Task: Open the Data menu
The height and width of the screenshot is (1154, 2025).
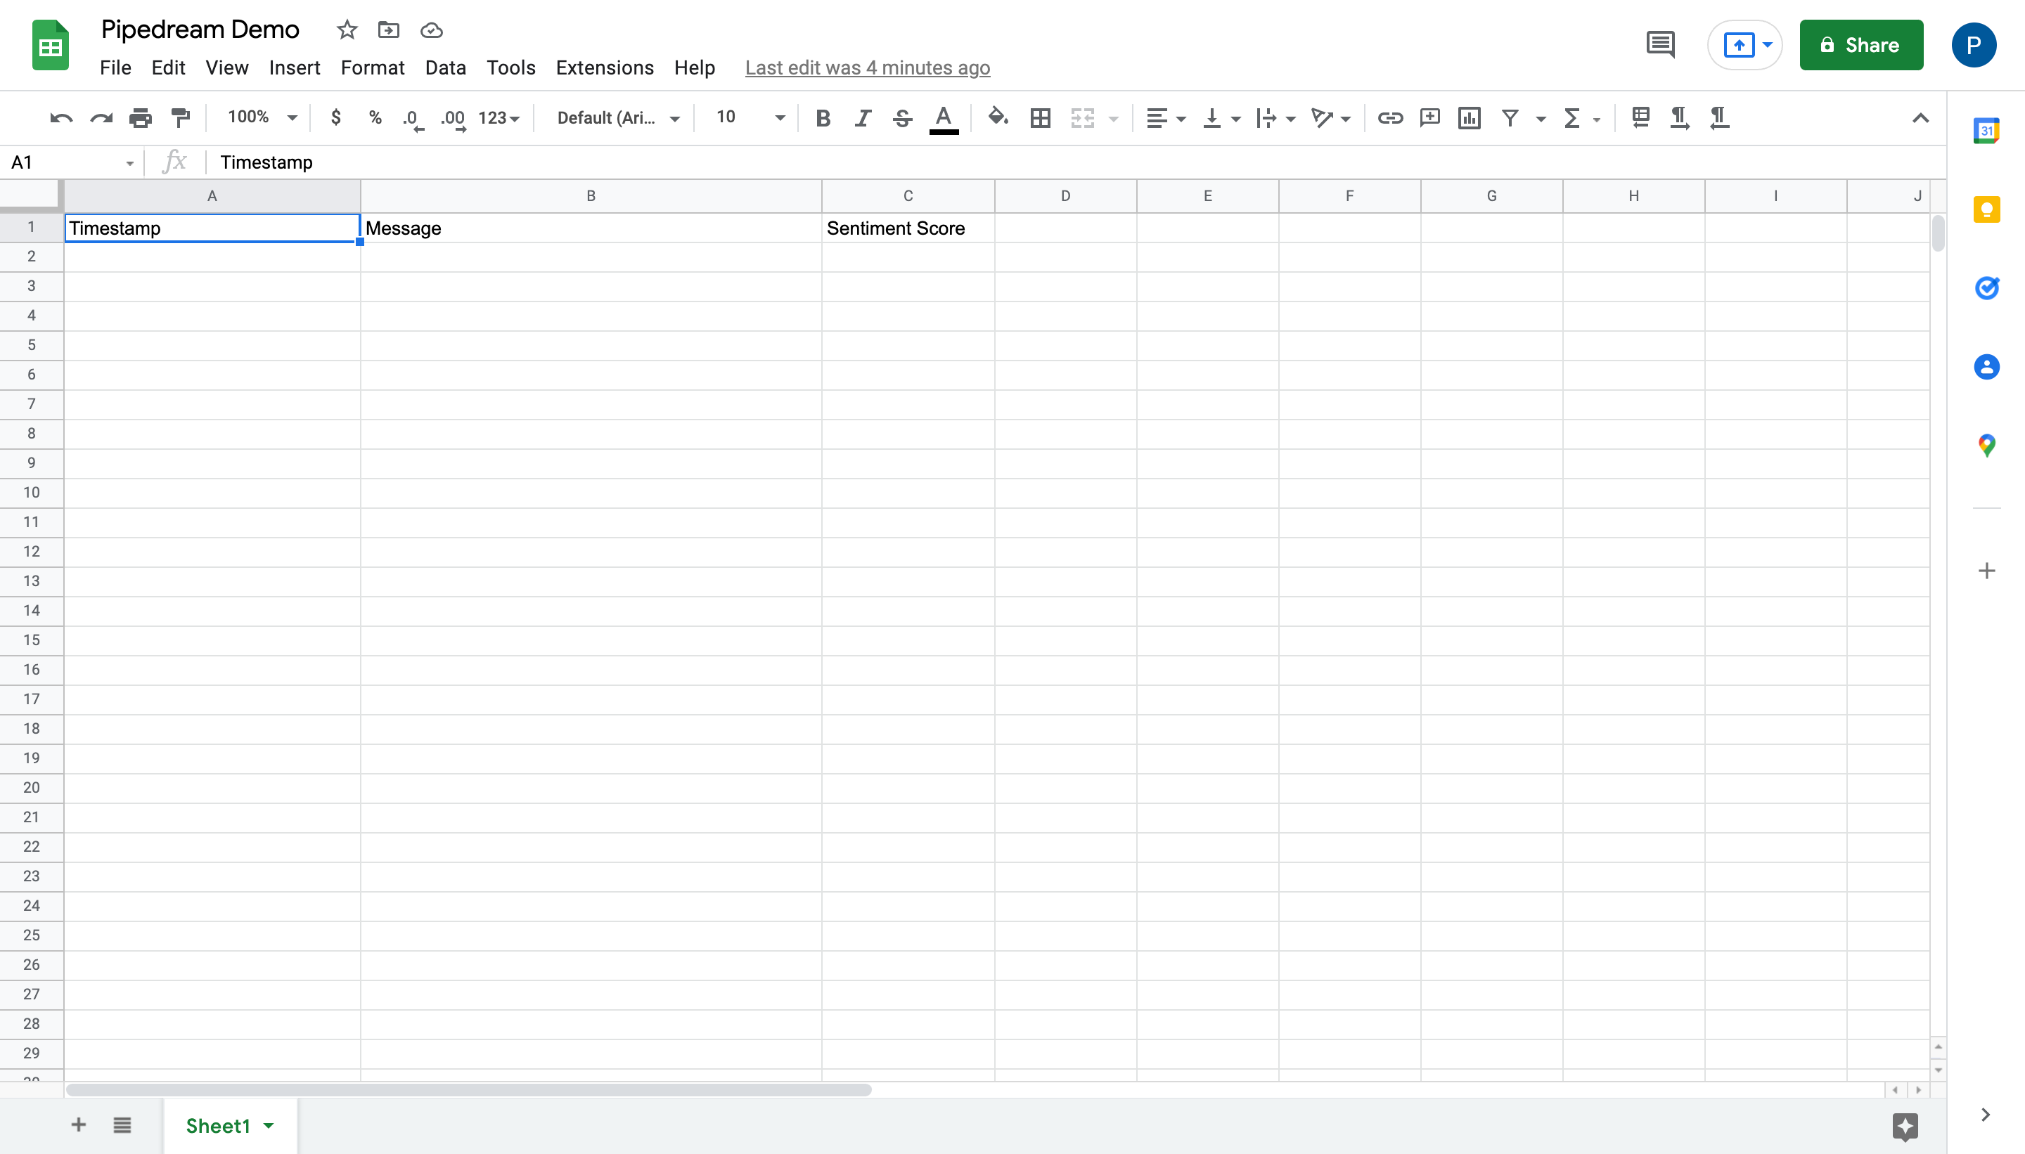Action: pyautogui.click(x=445, y=68)
